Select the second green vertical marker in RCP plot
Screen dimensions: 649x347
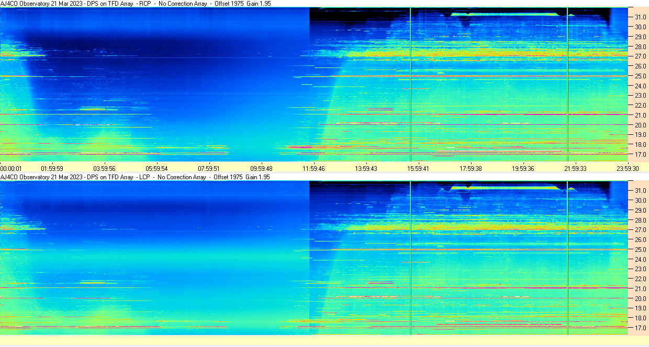pos(567,84)
